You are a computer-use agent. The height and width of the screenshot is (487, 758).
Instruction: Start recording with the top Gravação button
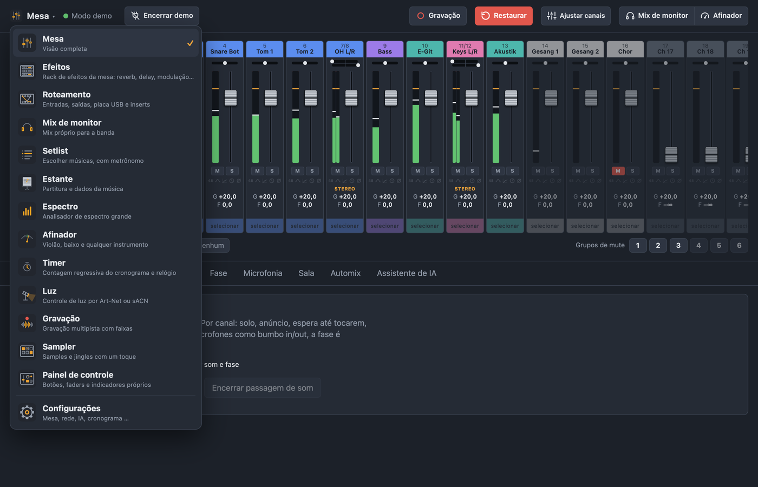click(x=438, y=16)
